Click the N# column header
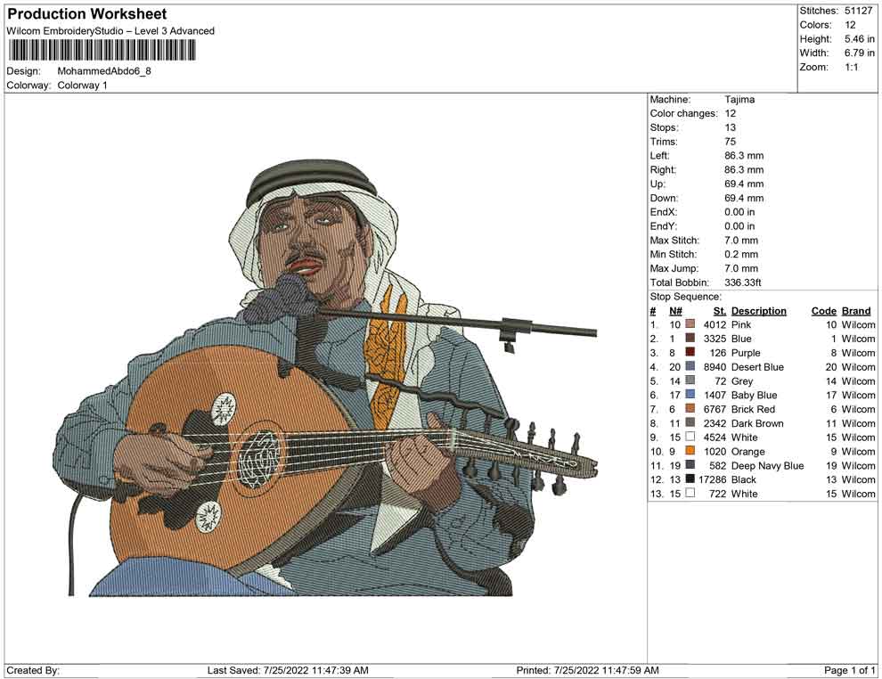The height and width of the screenshot is (679, 882). [675, 311]
